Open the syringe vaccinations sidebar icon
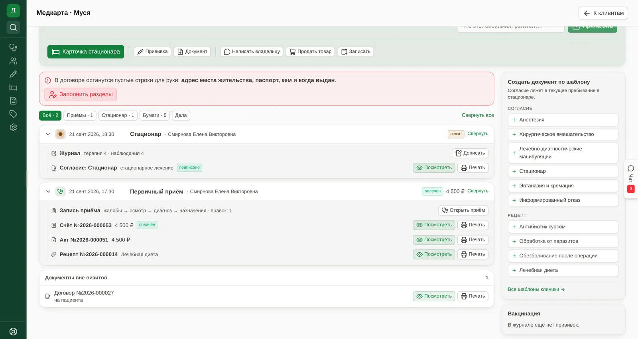The width and height of the screenshot is (638, 339). 13,74
